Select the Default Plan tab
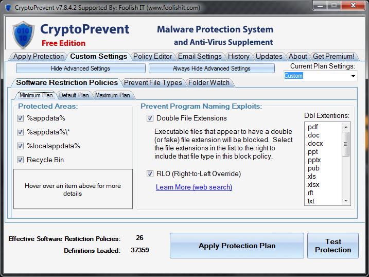 tap(74, 95)
